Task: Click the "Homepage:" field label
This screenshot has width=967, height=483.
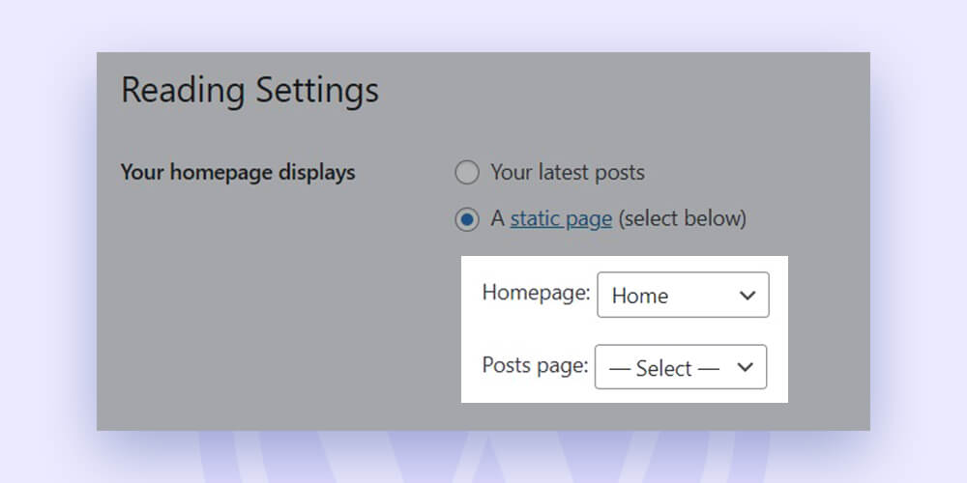Action: (536, 292)
